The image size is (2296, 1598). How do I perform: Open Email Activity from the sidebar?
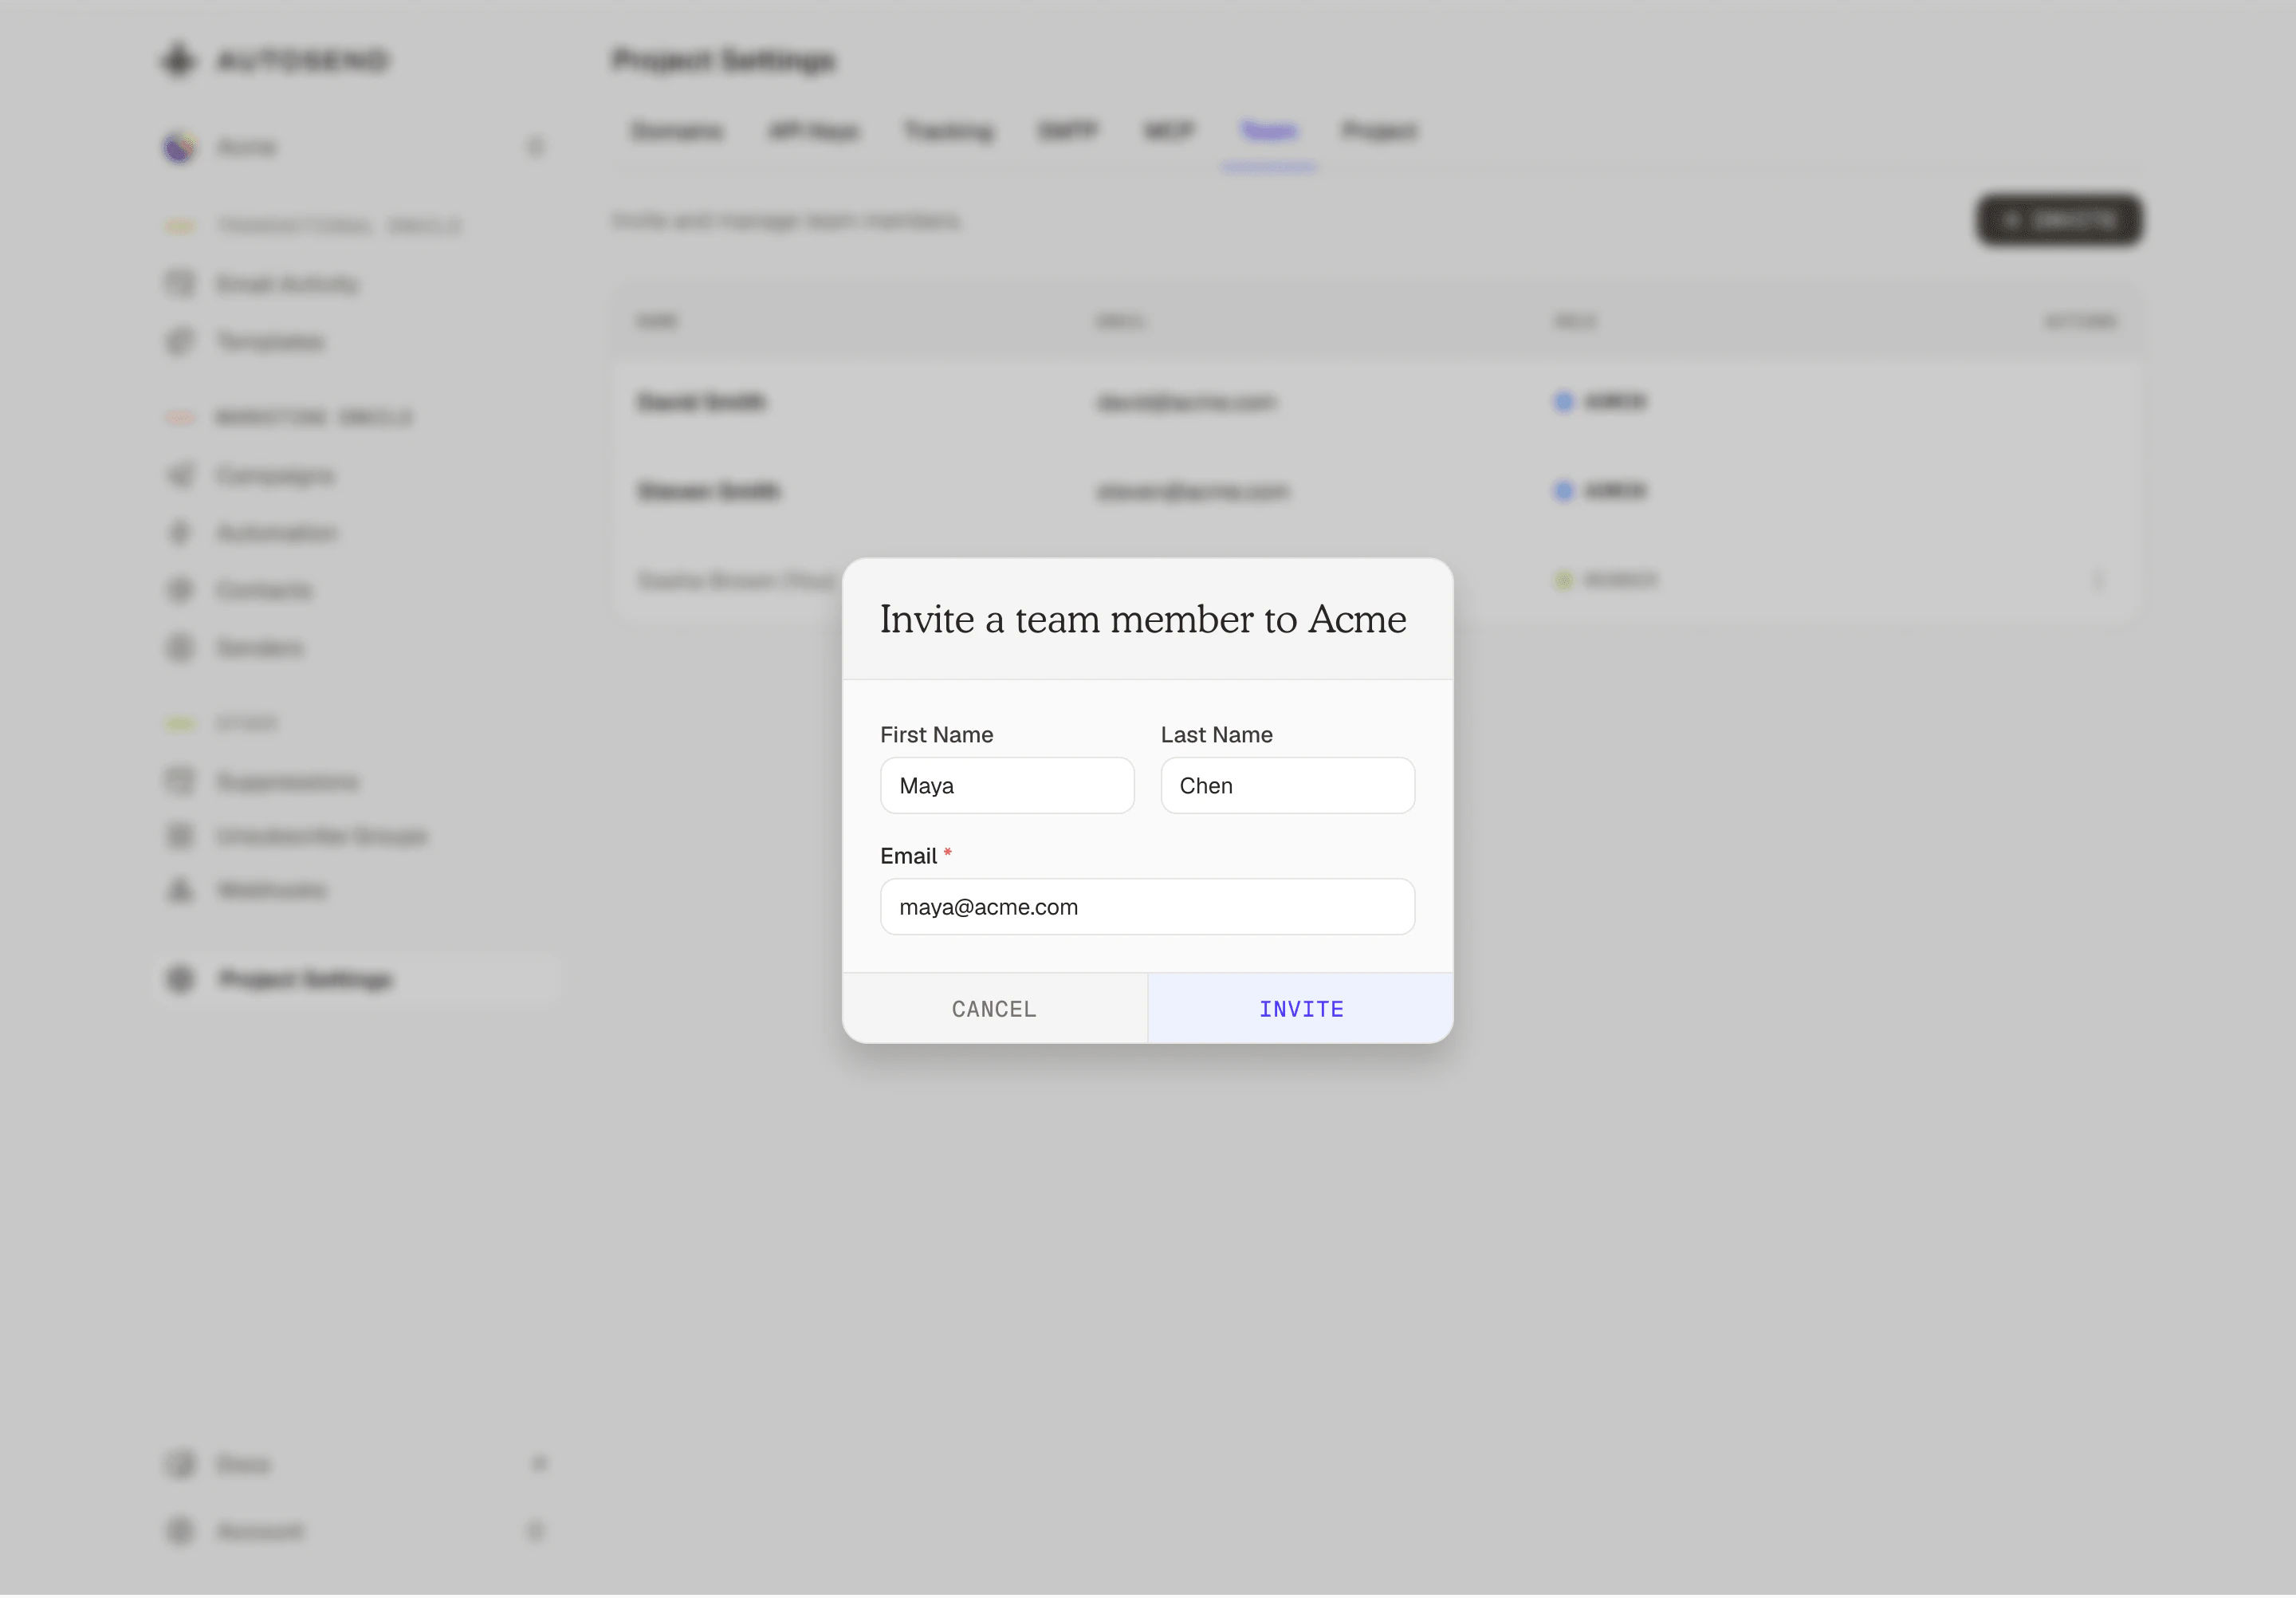tap(288, 284)
